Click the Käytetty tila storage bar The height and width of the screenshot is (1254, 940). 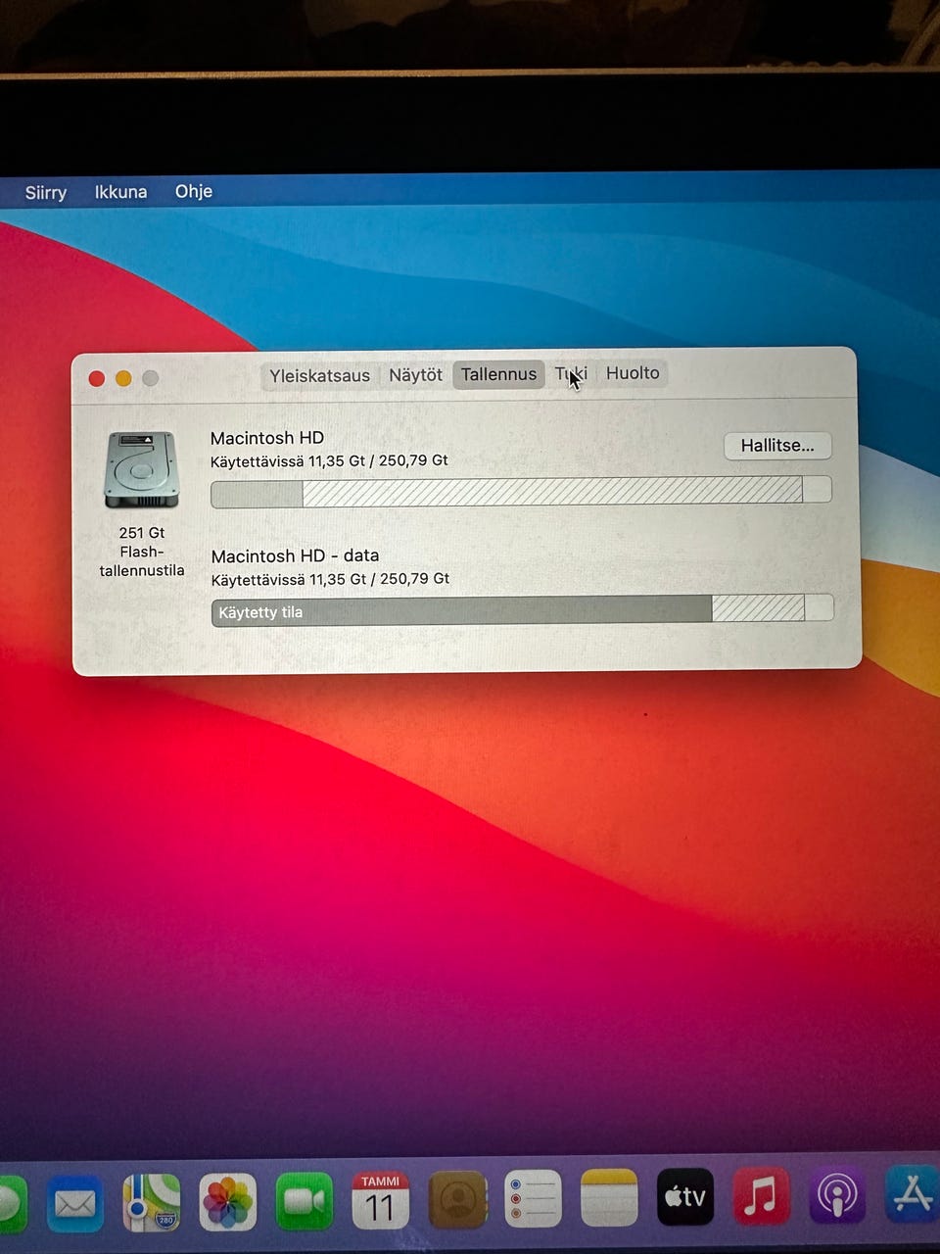coord(522,610)
